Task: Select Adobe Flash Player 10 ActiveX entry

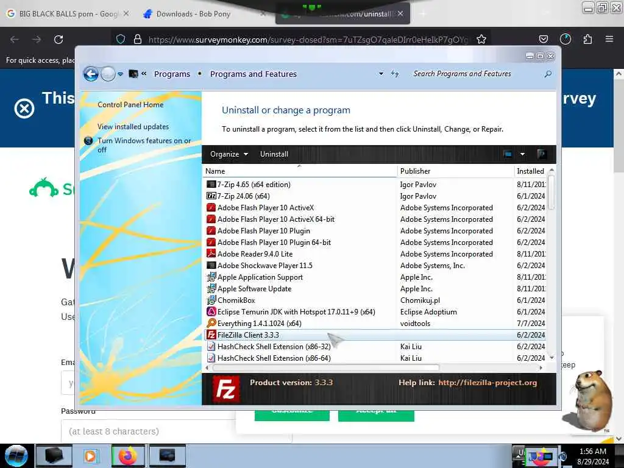Action: [375, 208]
